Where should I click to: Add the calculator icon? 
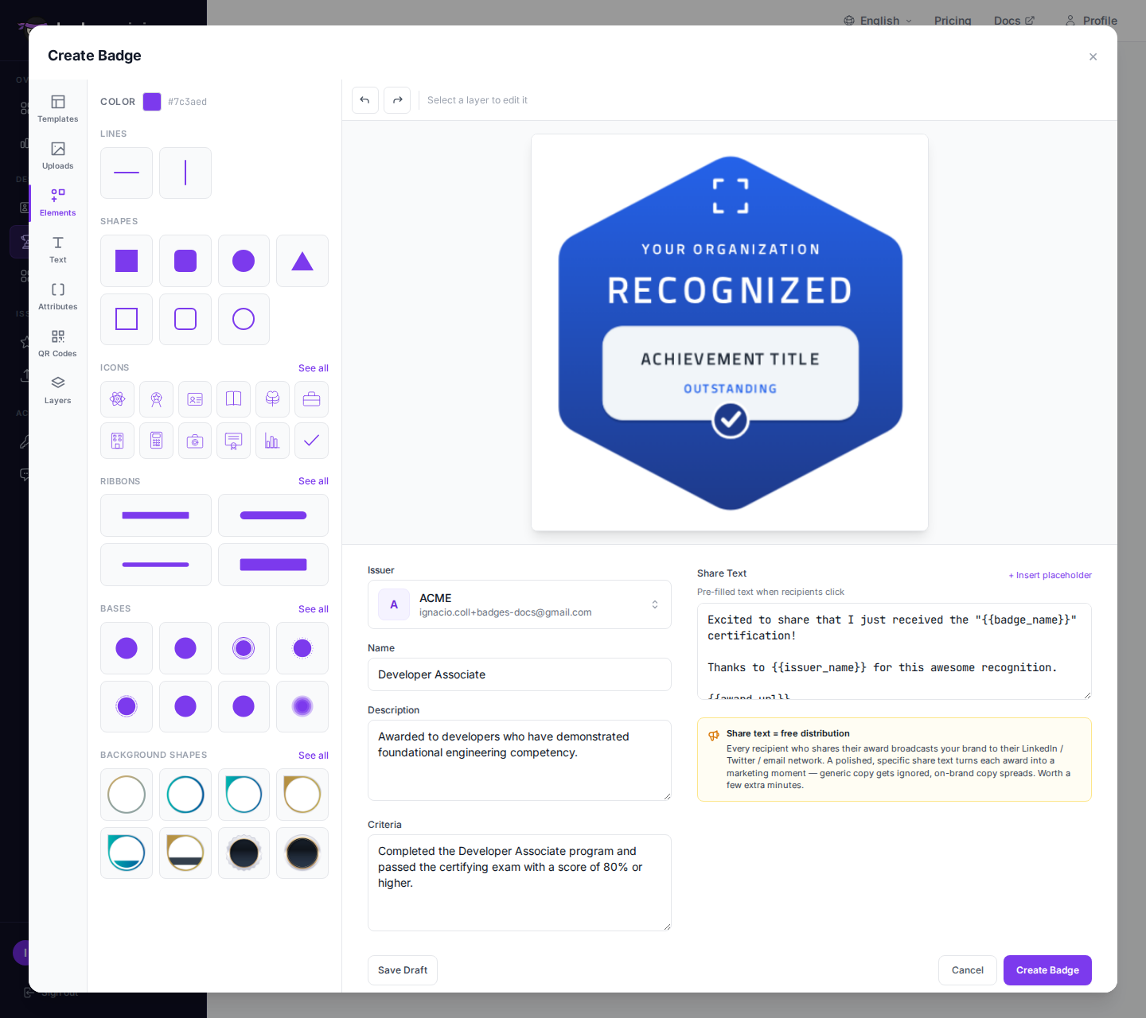(157, 441)
